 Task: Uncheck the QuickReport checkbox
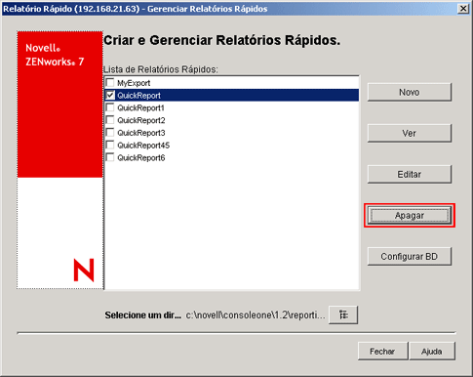(110, 95)
